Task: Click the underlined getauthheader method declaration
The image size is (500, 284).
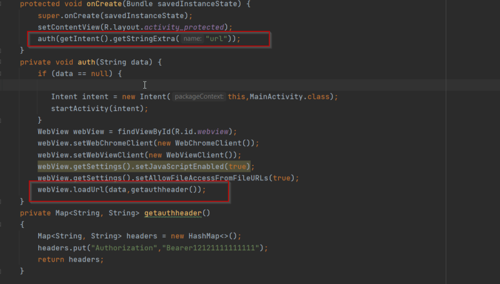Action: pyautogui.click(x=173, y=213)
